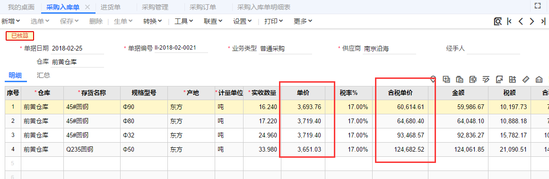
Task: Click the warehouse house icon
Action: click(x=539, y=79)
